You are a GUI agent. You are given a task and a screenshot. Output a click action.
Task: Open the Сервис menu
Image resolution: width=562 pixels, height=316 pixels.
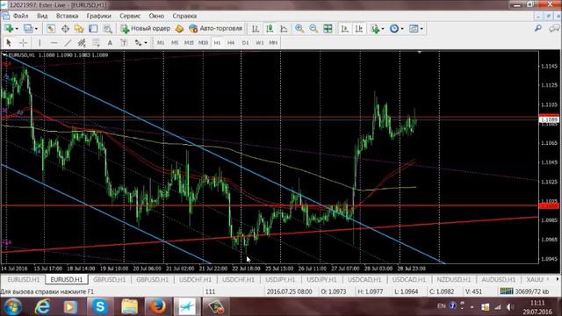[130, 16]
